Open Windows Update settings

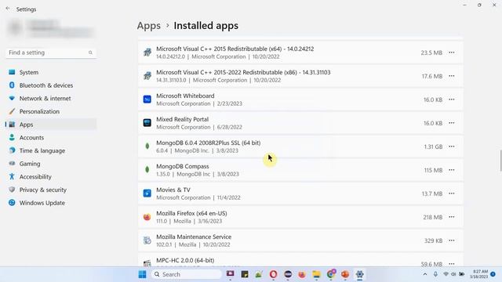51,203
